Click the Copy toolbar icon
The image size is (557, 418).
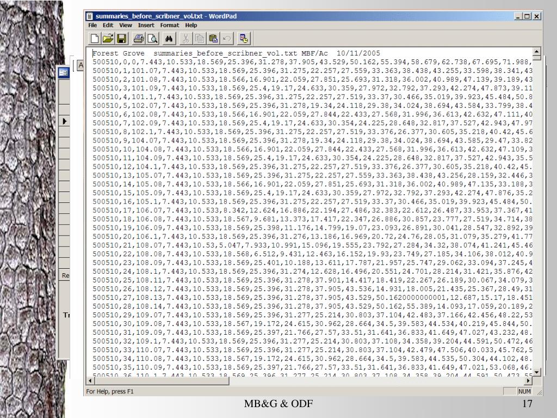tap(199, 39)
